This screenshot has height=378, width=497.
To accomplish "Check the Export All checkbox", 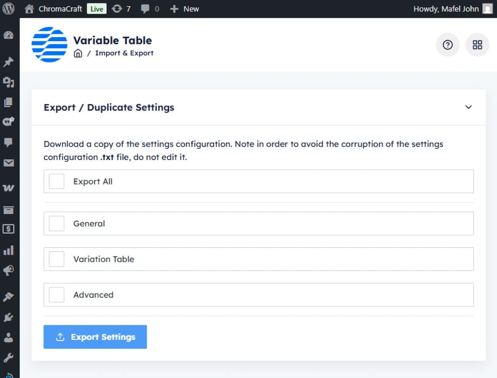I will (57, 181).
